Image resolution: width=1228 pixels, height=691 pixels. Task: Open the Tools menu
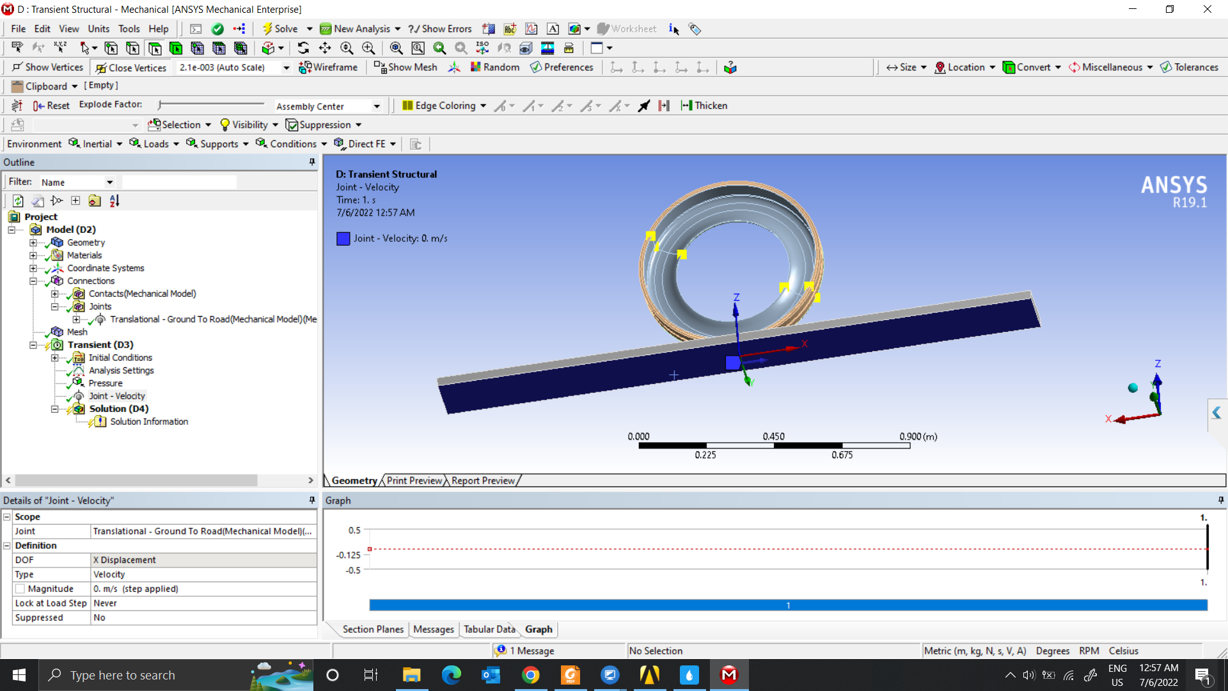pyautogui.click(x=129, y=29)
